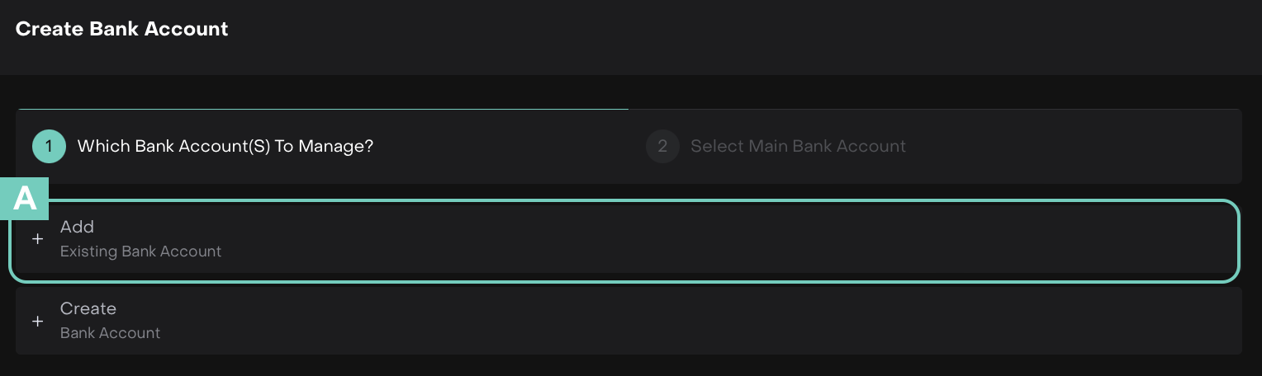Screen dimensions: 1262x376
Task: Click the plus icon beside Create
Action: pyautogui.click(x=37, y=321)
